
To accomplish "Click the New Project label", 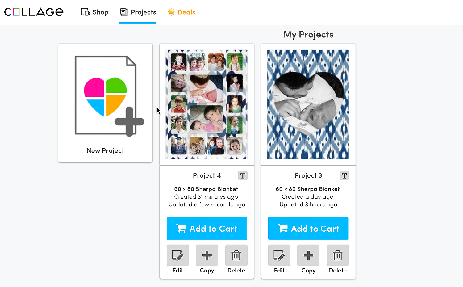I will [x=105, y=150].
